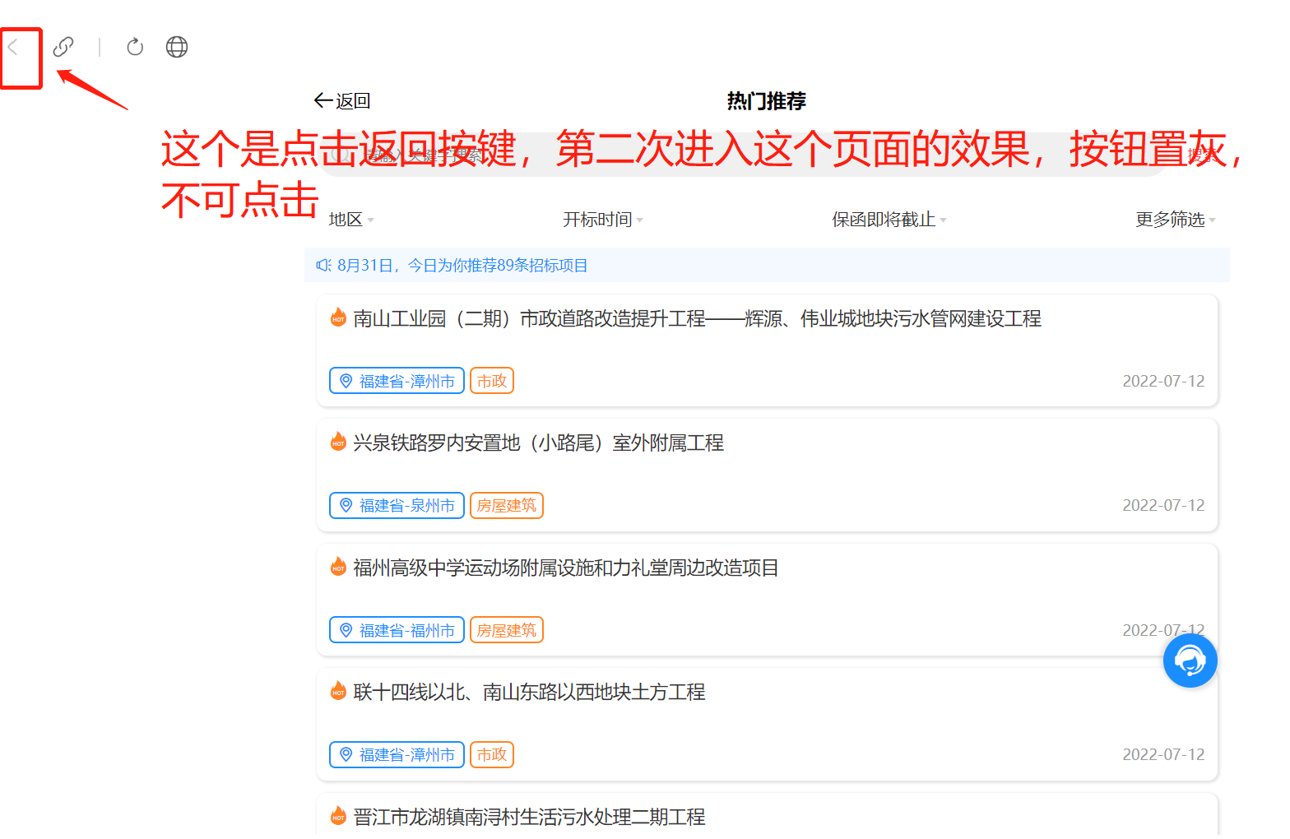1290x839 pixels.
Task: Refresh the page with reload icon
Action: pos(135,47)
